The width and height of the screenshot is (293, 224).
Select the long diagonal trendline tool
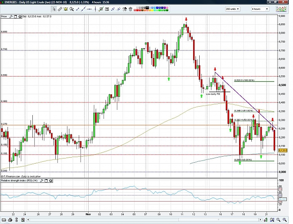(83, 9)
